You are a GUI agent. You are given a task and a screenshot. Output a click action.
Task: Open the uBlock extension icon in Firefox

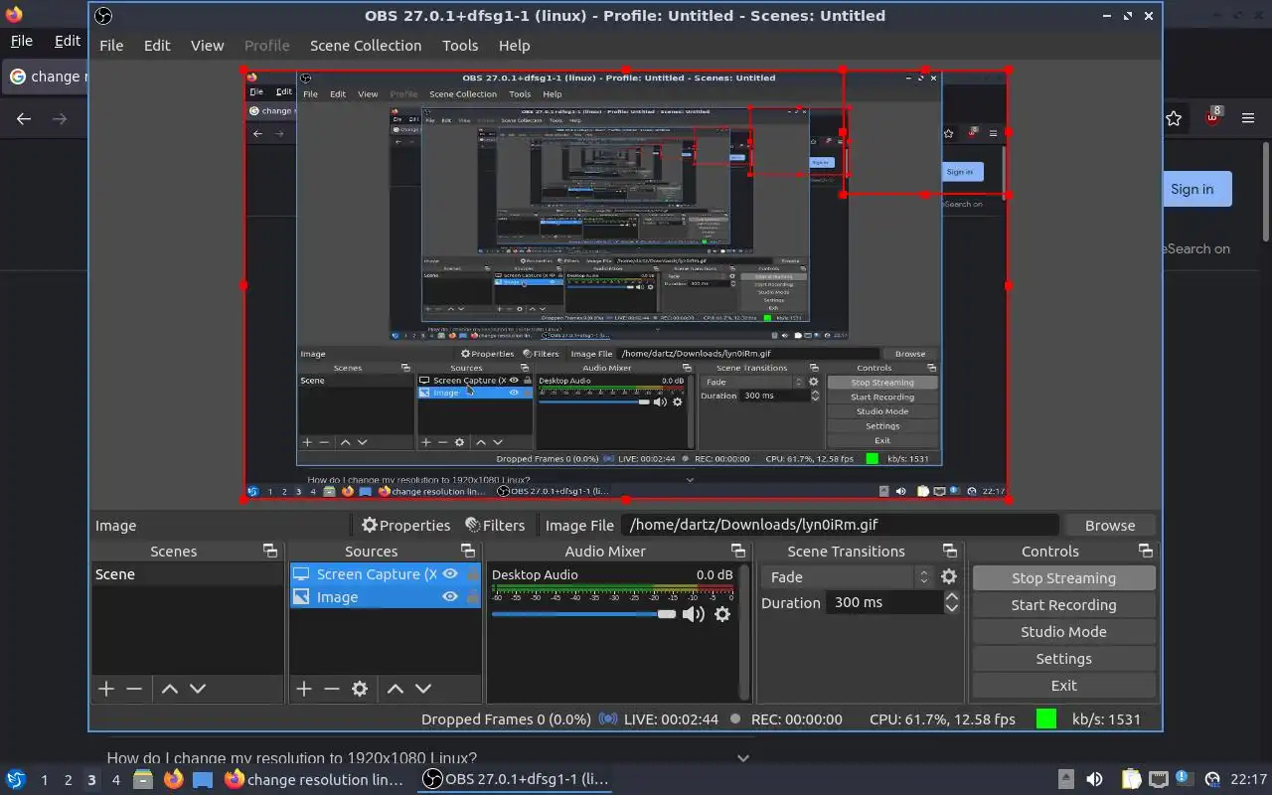click(1212, 118)
